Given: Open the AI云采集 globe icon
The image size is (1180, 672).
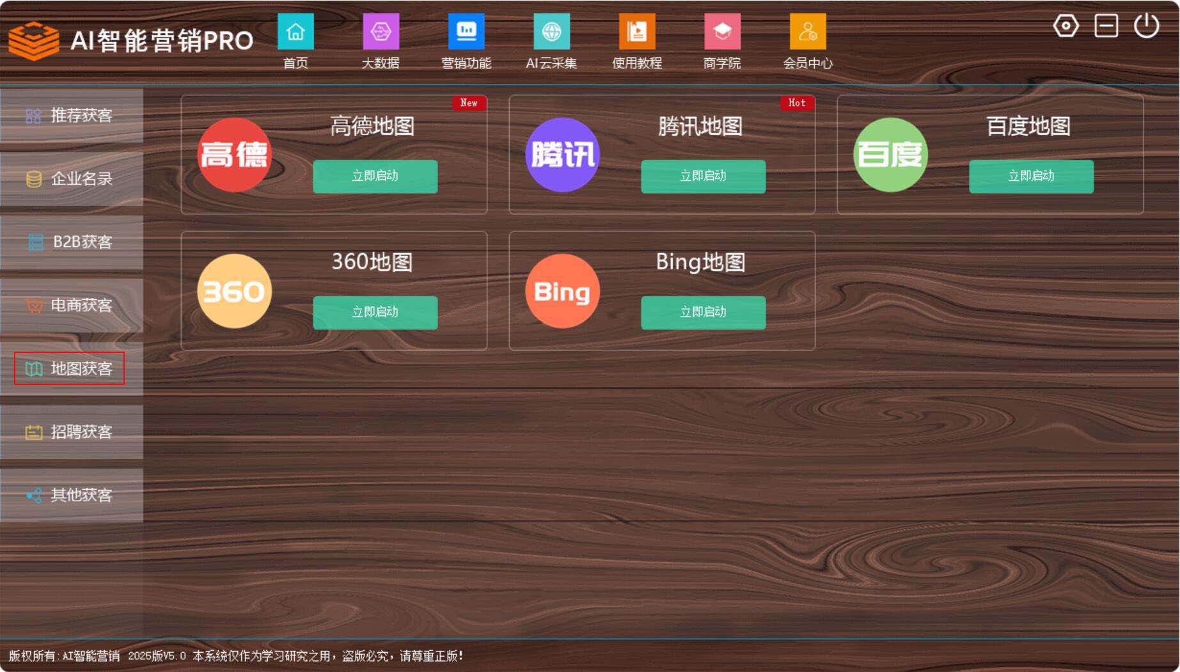Looking at the screenshot, I should pyautogui.click(x=551, y=32).
